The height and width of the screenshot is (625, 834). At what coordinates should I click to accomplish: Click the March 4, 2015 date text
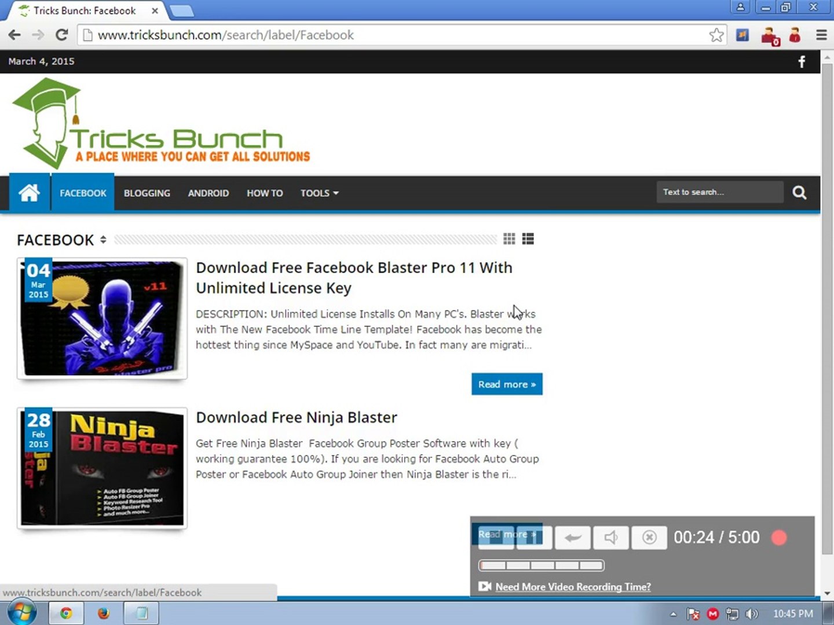41,61
